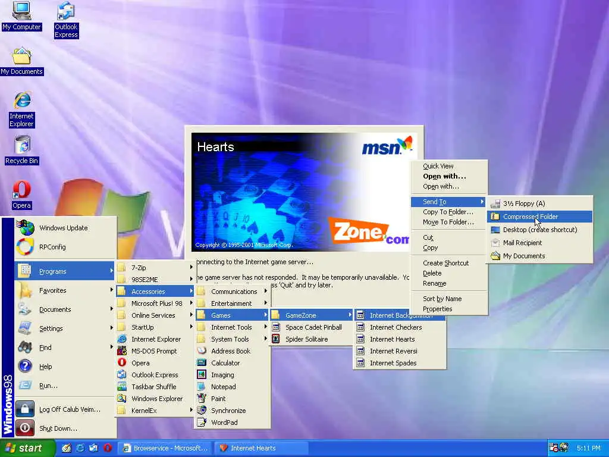Click the WordPad icon in Accessories
Viewport: 609px width, 457px height.
click(x=202, y=422)
